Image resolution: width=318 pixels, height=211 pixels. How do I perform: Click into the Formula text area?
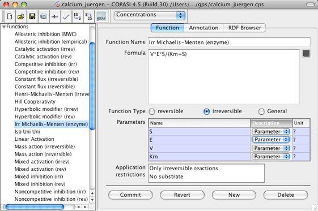tap(224, 77)
